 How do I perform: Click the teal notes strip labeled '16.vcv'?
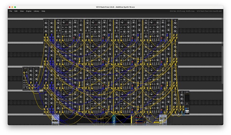click(113, 120)
